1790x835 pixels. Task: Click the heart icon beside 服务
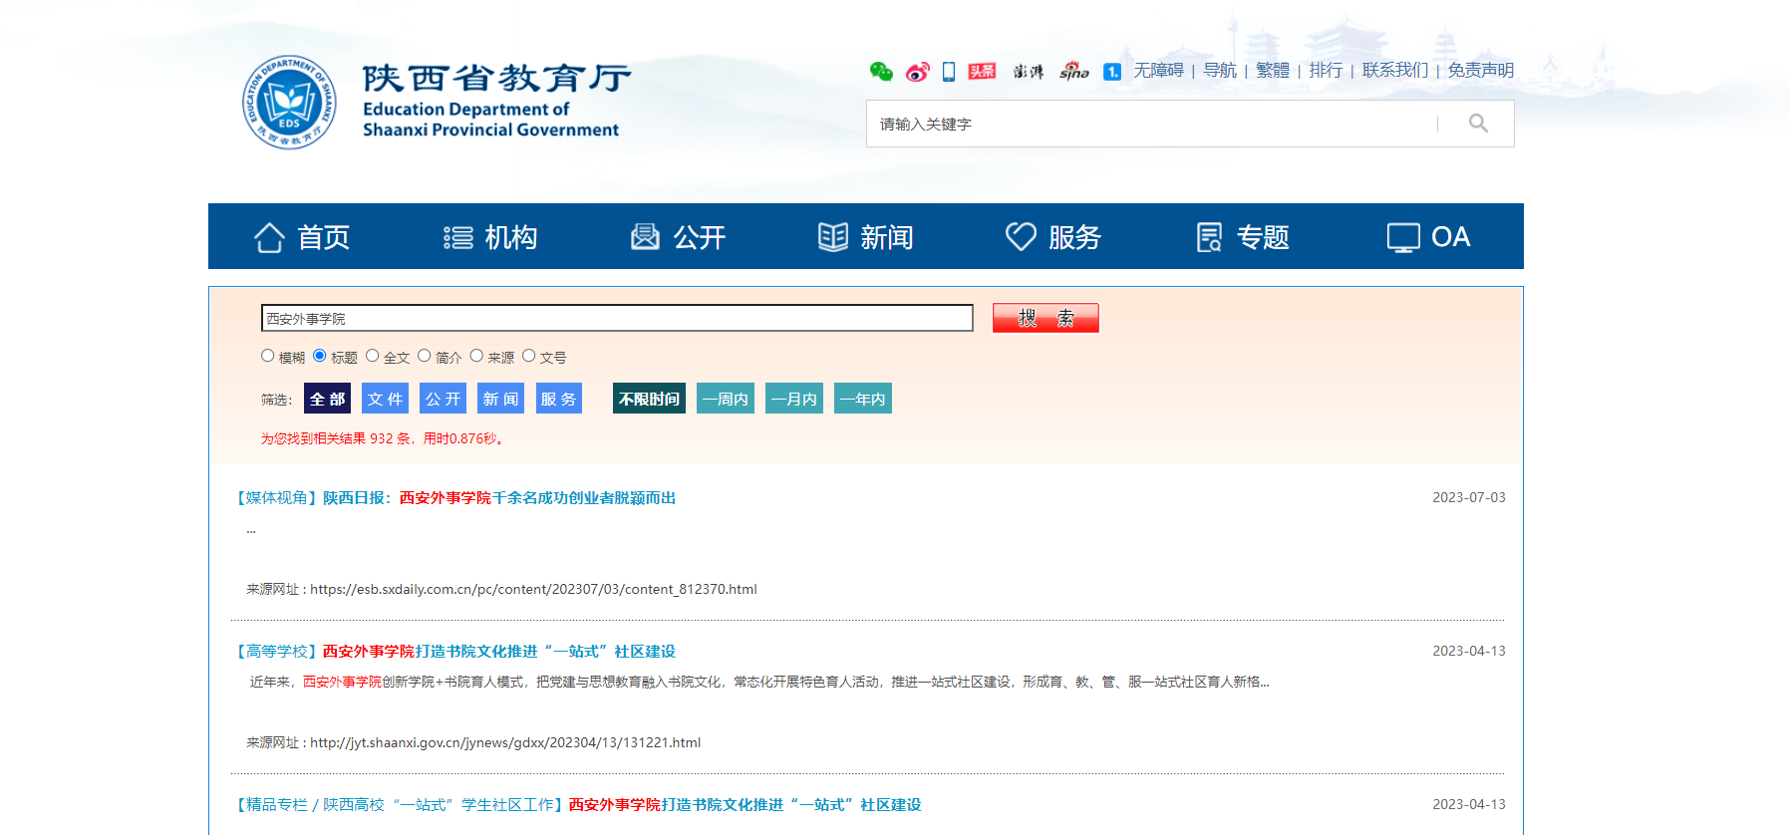coord(1021,236)
